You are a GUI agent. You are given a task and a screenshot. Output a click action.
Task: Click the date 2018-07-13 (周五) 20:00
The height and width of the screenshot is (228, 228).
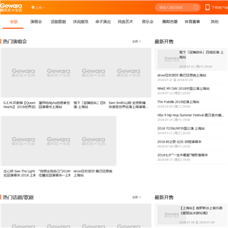click(x=174, y=93)
